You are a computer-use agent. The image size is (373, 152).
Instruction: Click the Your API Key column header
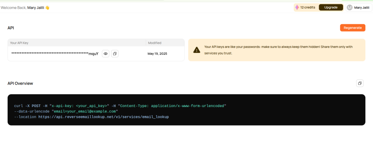pyautogui.click(x=19, y=43)
